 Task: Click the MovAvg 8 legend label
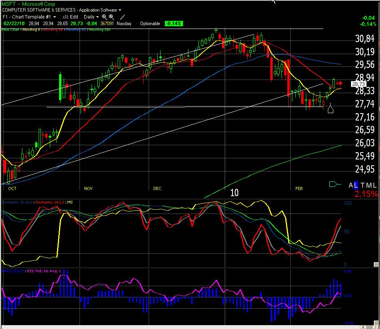pyautogui.click(x=32, y=30)
